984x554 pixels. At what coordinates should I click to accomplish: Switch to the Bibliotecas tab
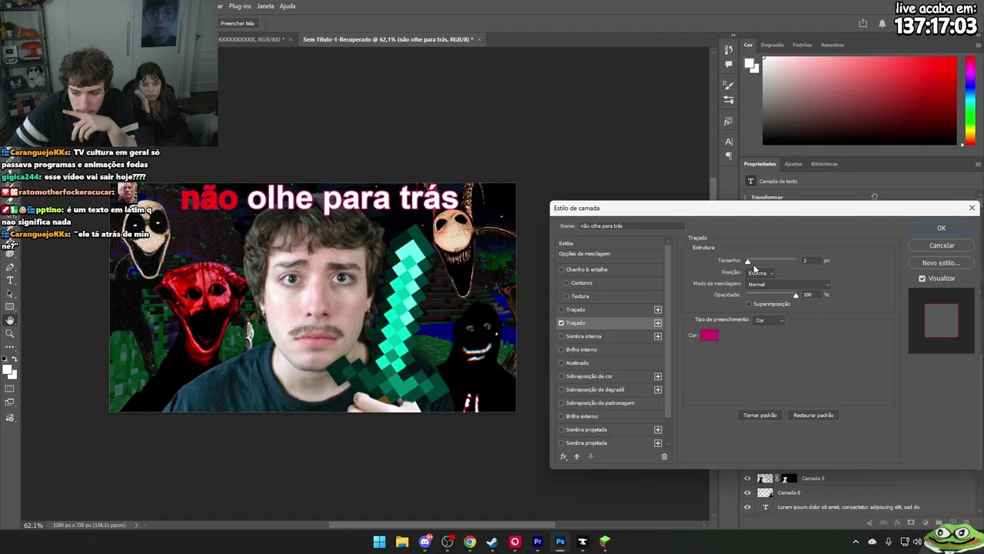click(824, 164)
